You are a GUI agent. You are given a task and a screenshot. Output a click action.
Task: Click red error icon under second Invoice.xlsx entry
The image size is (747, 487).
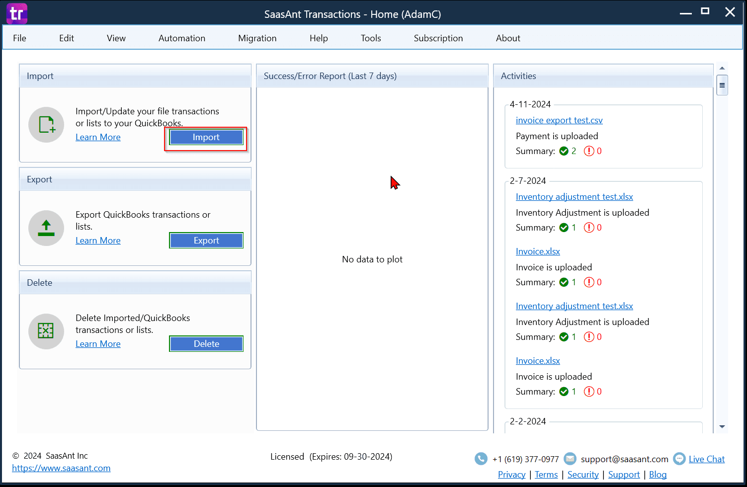click(x=589, y=392)
